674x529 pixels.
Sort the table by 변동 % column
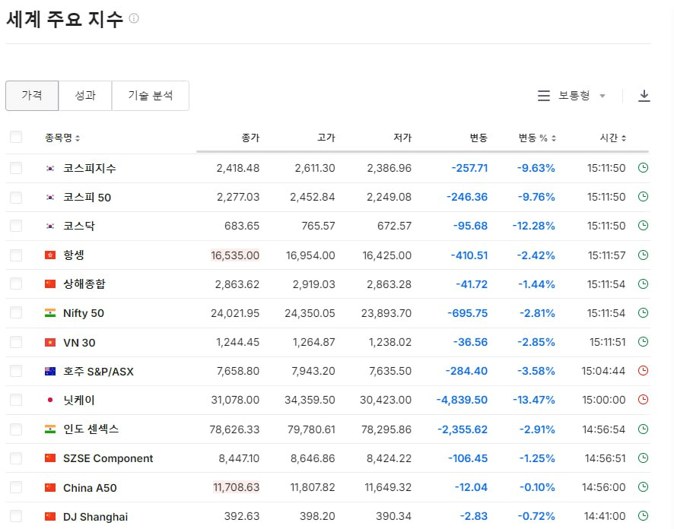(x=537, y=138)
